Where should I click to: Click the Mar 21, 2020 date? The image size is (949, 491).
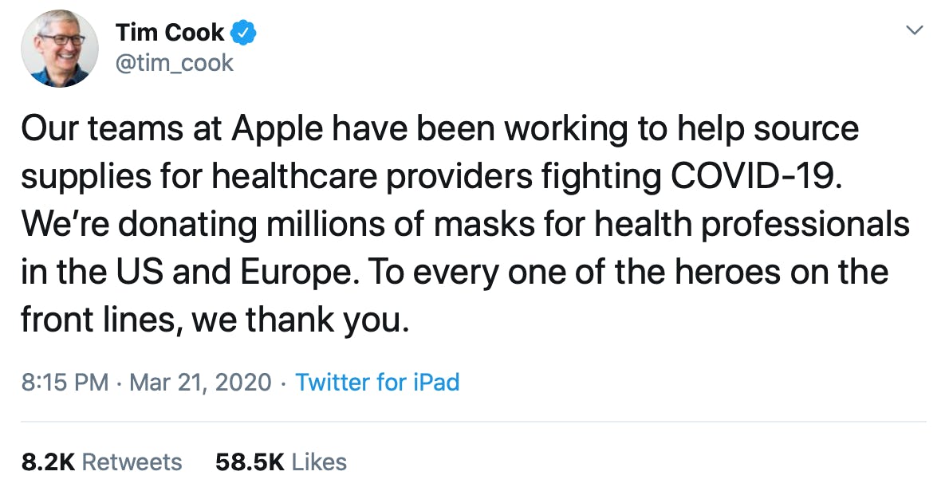[x=200, y=382]
